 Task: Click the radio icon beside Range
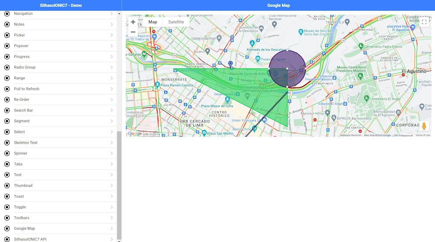(x=7, y=78)
